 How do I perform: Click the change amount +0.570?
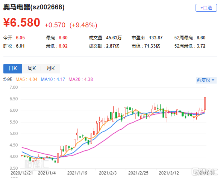coord(55,25)
